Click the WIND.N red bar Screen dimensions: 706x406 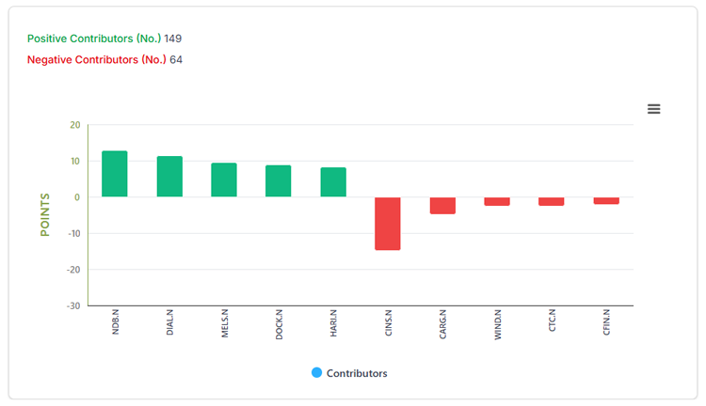(x=497, y=201)
